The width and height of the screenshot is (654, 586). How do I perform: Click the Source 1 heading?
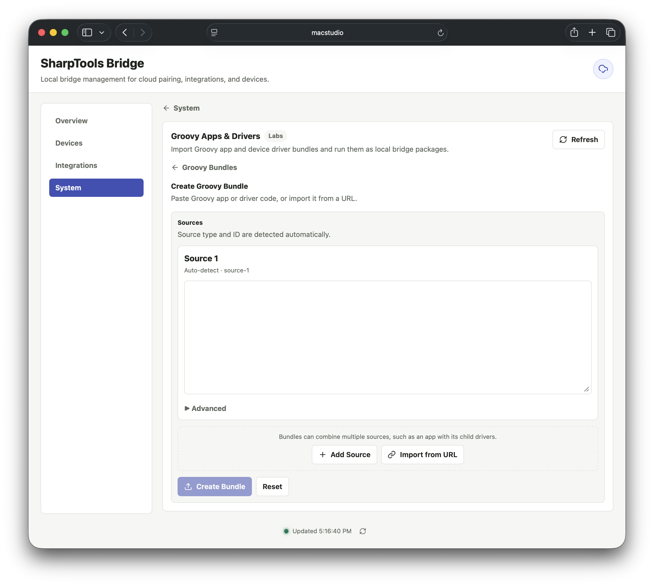tap(201, 258)
